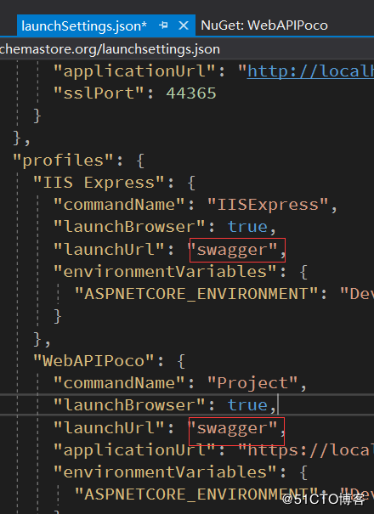
Task: Click the "WebAPIPoco" profile key
Action: (x=93, y=361)
